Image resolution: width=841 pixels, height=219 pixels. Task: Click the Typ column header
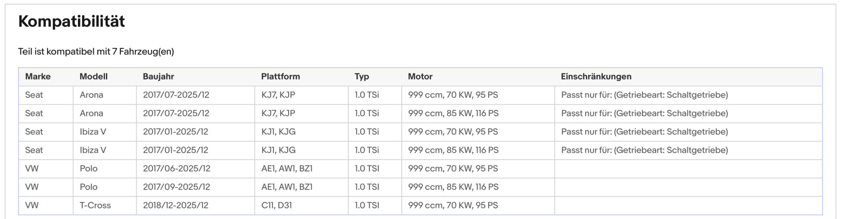point(362,76)
